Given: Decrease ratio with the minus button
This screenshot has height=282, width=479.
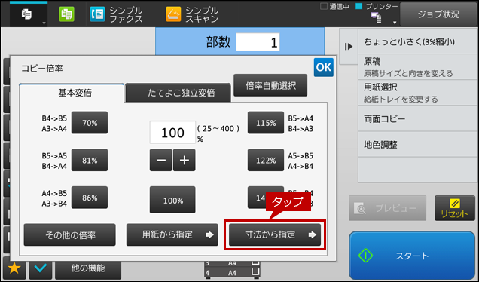Looking at the screenshot, I should pyautogui.click(x=160, y=160).
